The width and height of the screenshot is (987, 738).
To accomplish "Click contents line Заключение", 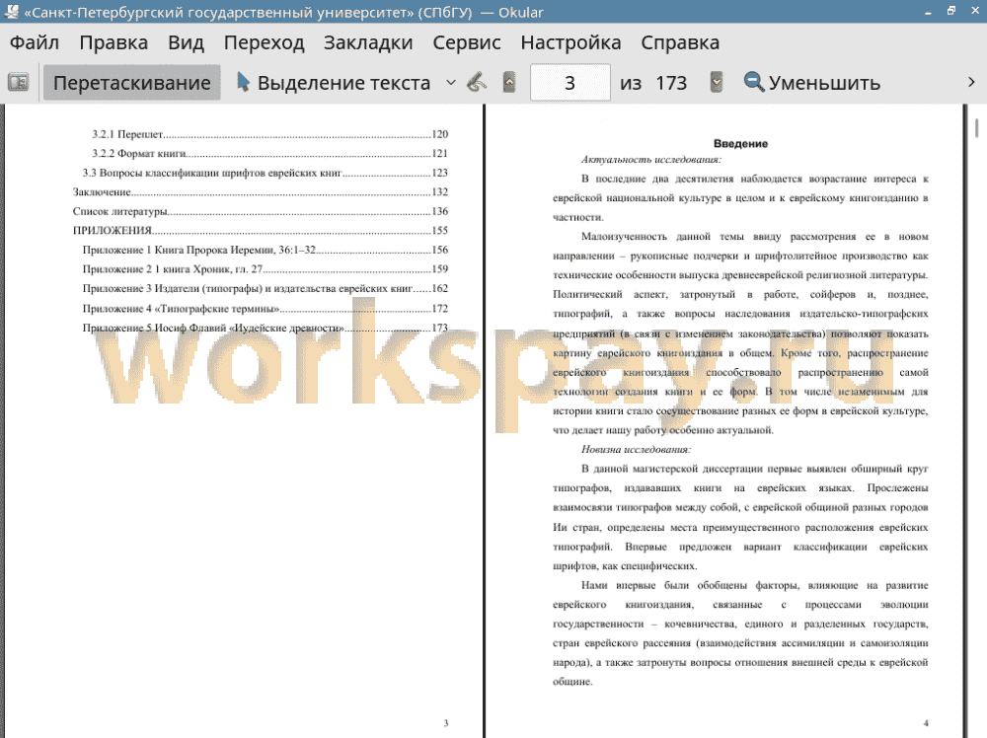I will [x=261, y=191].
